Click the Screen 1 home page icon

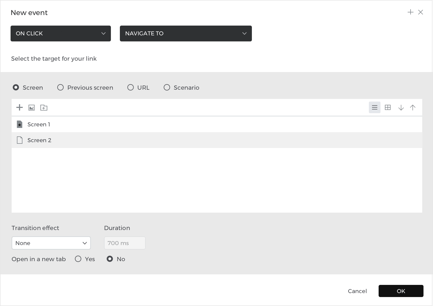tap(20, 124)
